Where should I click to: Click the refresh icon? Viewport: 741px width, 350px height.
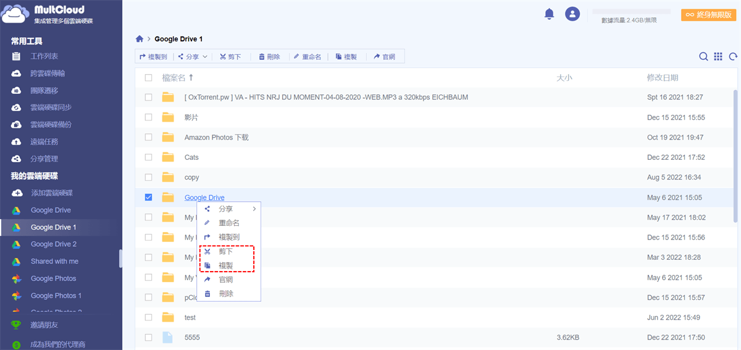tap(733, 57)
